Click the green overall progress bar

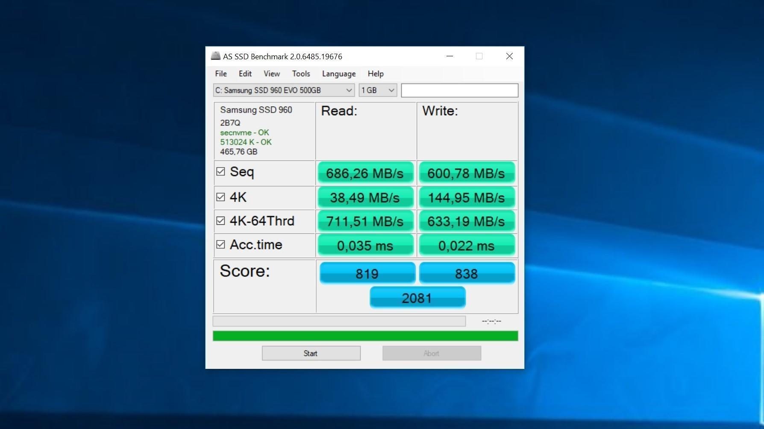tap(365, 336)
